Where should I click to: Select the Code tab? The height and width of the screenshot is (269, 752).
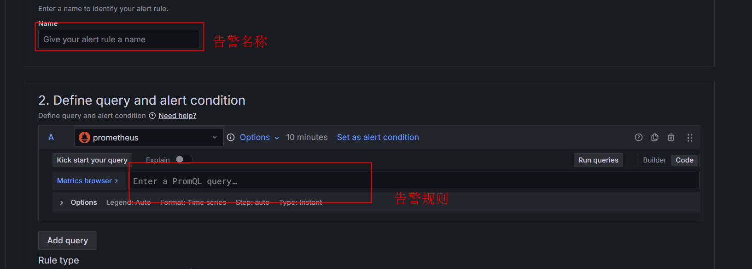click(x=684, y=160)
